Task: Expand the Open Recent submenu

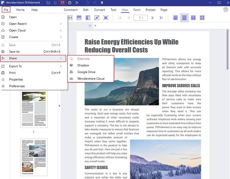Action: click(x=34, y=24)
